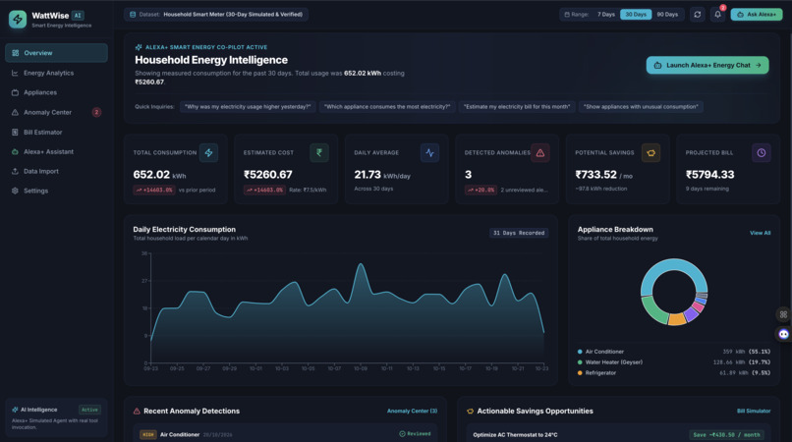Click the Refrigerator legend entry
Viewport: 792px width, 442px height.
tap(674, 373)
